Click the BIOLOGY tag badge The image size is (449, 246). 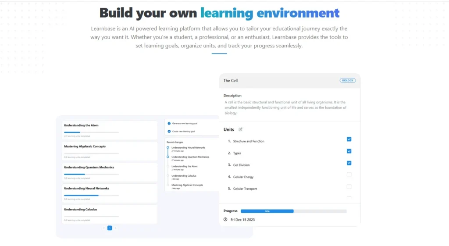(348, 81)
